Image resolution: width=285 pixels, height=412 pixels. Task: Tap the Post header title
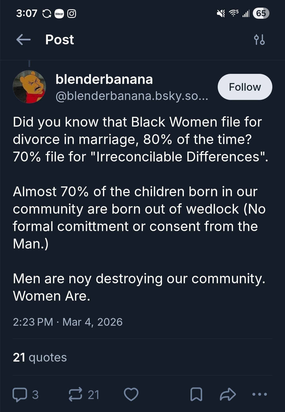click(60, 40)
